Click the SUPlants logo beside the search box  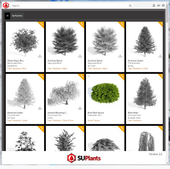tap(6, 5)
